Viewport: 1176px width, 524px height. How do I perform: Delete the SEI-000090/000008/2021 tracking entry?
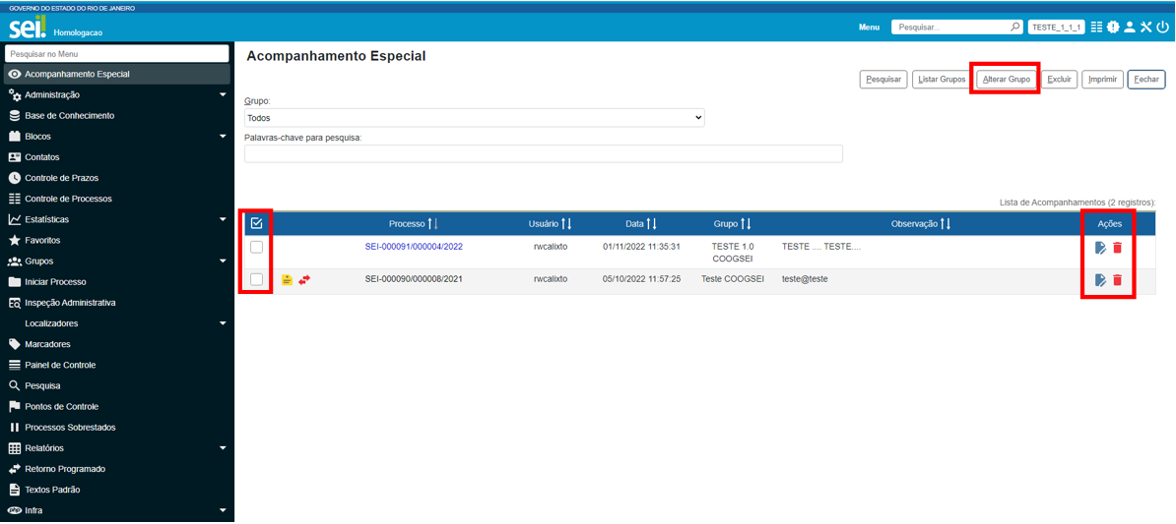(x=1117, y=280)
